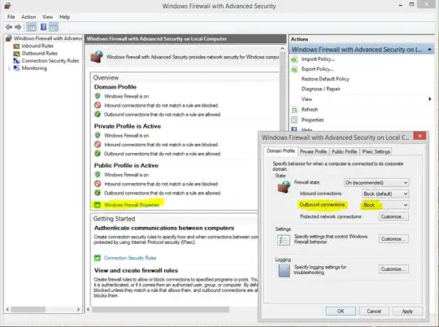Screen dimensions: 439x327
Task: Expand the View submenu arrow in Actions
Action: [430, 99]
